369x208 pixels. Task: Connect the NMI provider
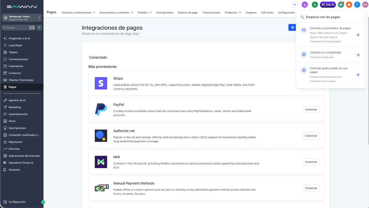(x=311, y=162)
